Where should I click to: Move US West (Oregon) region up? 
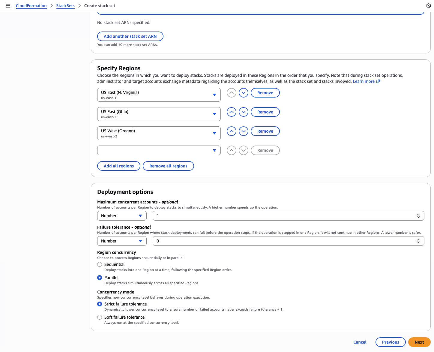coord(231,131)
